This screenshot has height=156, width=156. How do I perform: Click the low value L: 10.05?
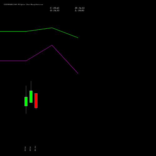[x=80, y=11]
